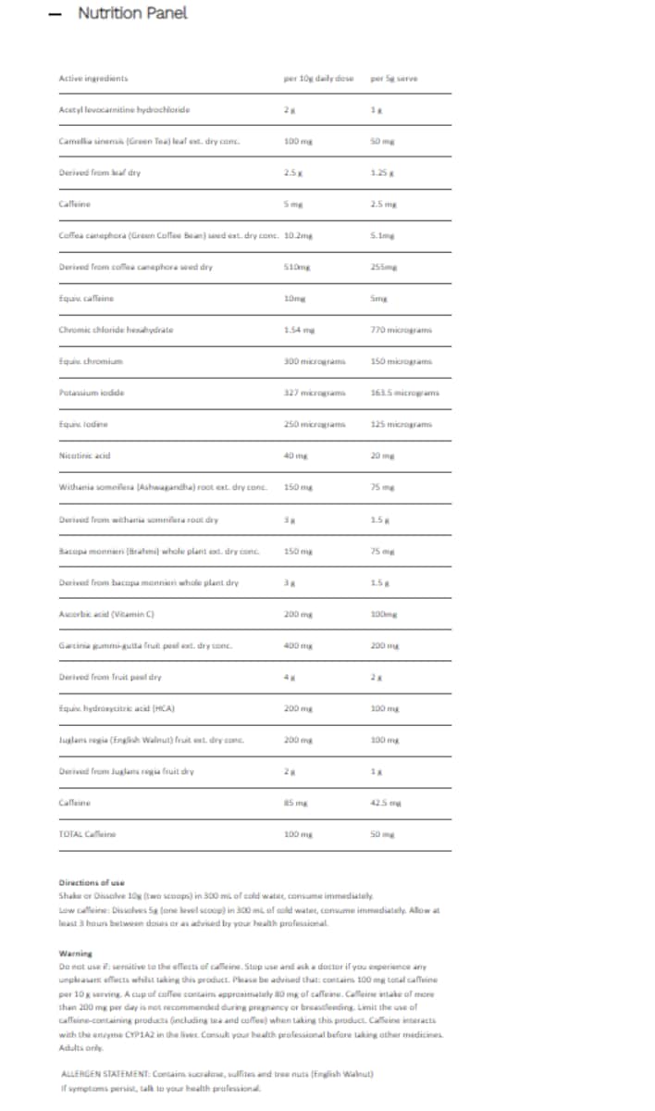Select the Potassium iodide row label
The height and width of the screenshot is (1111, 655).
pos(90,393)
